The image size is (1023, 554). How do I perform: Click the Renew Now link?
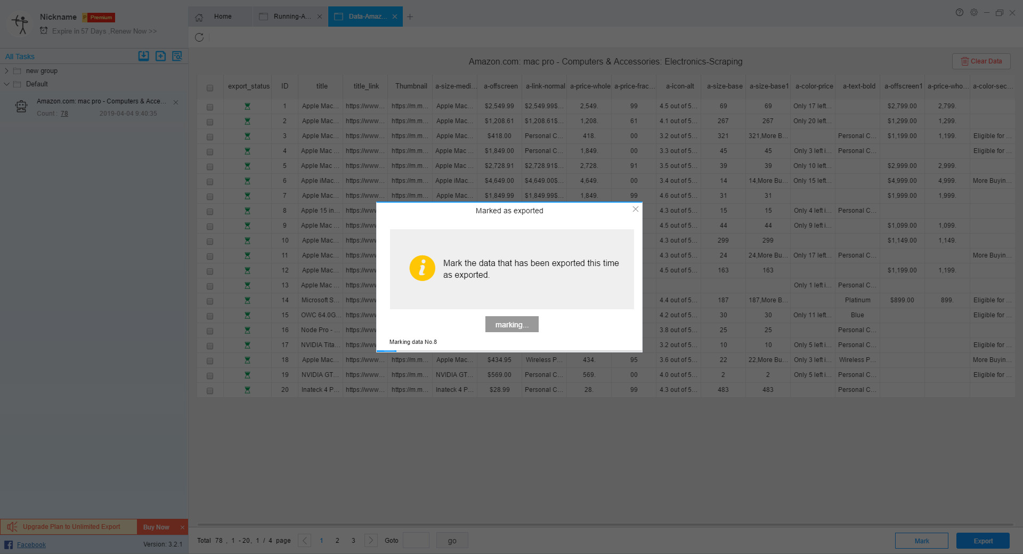(x=133, y=31)
